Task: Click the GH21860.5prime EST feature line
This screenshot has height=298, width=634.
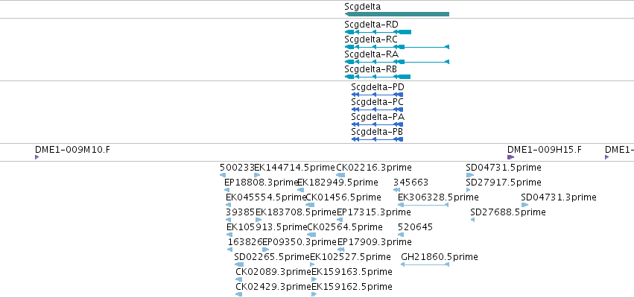Action: pyautogui.click(x=425, y=264)
